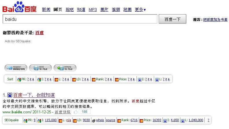229x129 pixels.
Task: Click the question mark ending the SEOquake bar
Action: [x=208, y=120]
